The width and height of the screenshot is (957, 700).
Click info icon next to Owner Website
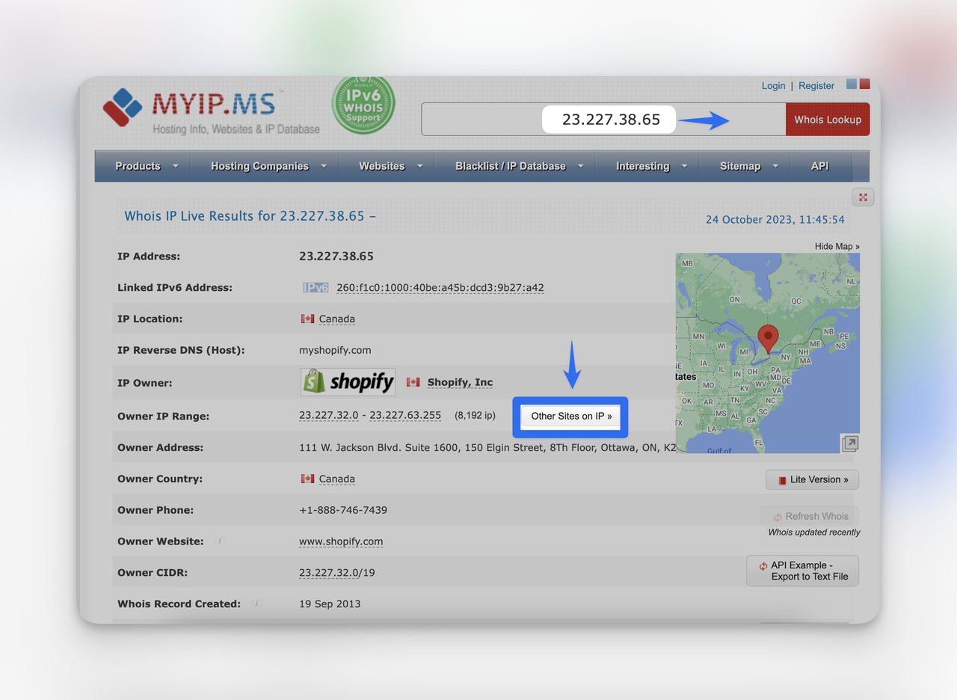pyautogui.click(x=221, y=541)
